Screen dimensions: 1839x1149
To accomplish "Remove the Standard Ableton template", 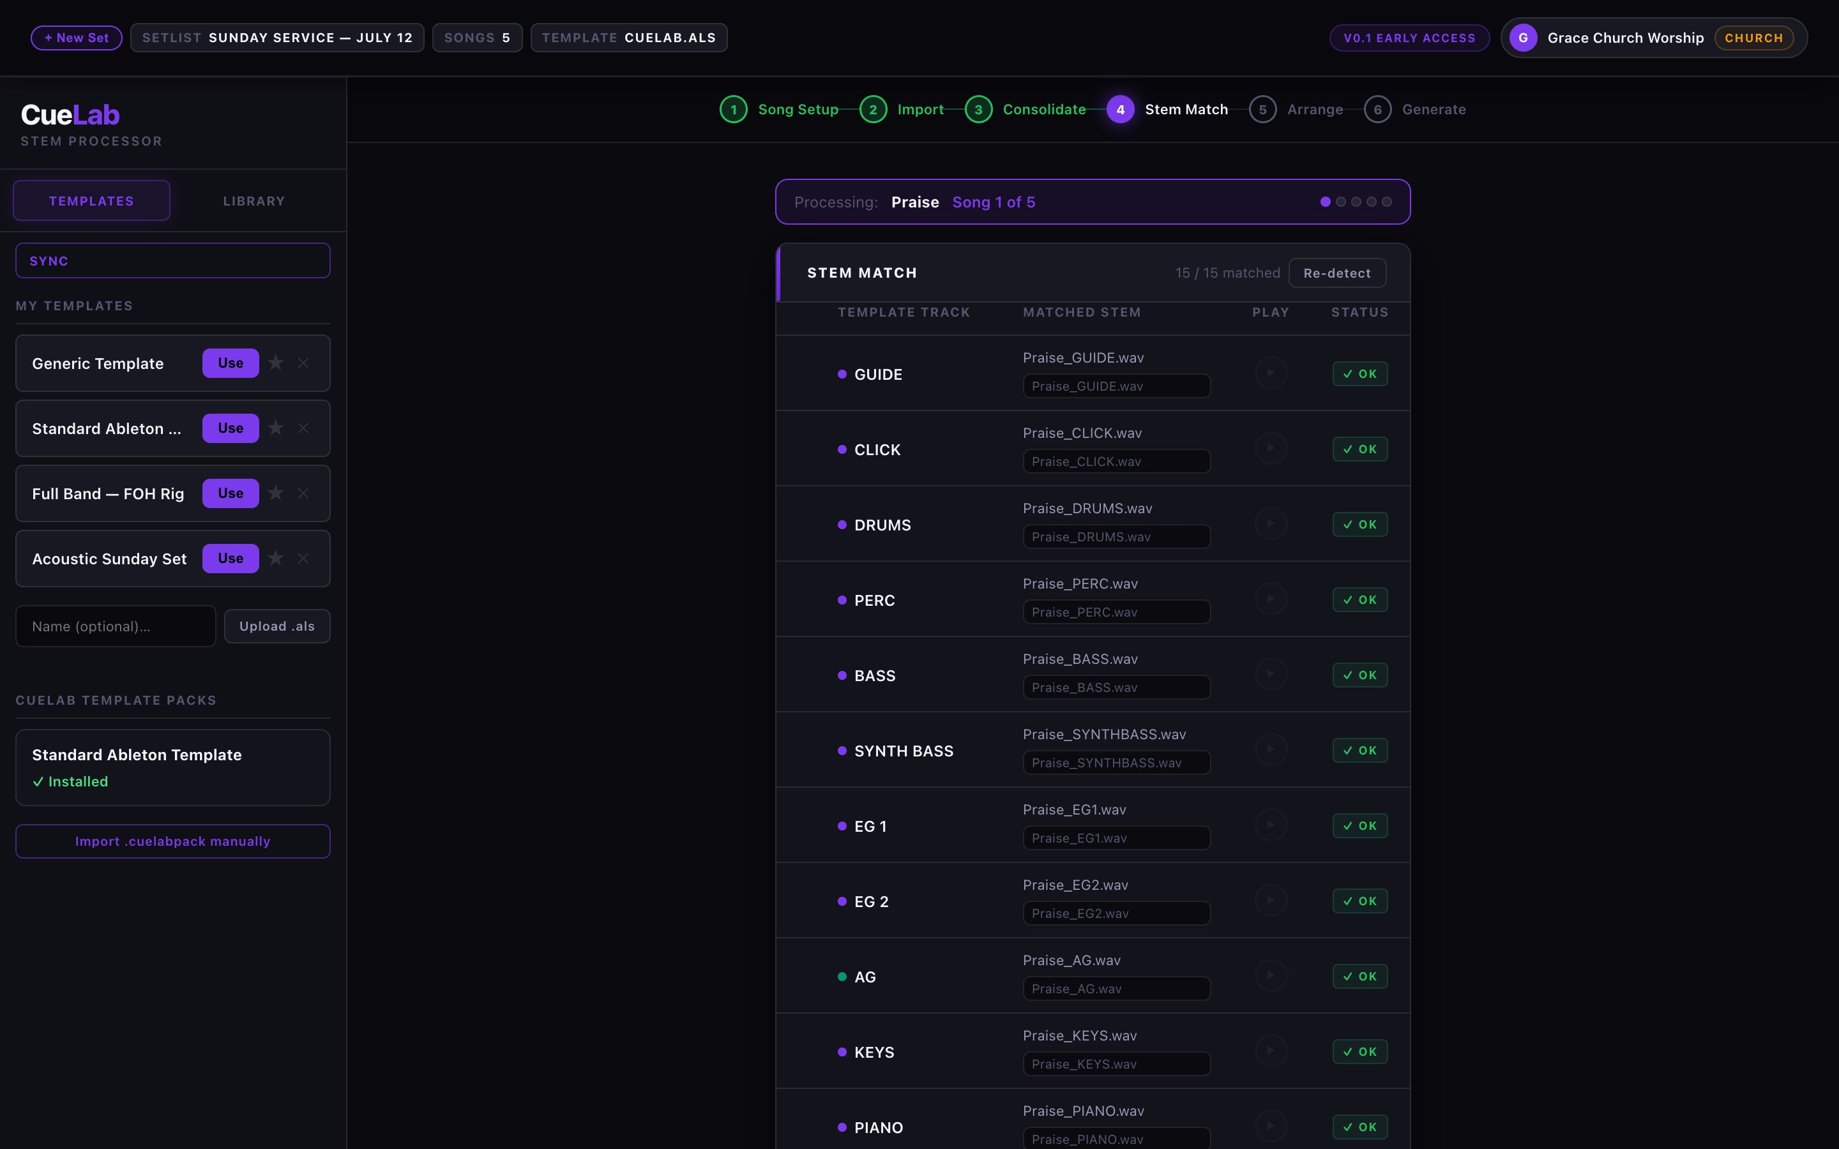I will point(303,428).
